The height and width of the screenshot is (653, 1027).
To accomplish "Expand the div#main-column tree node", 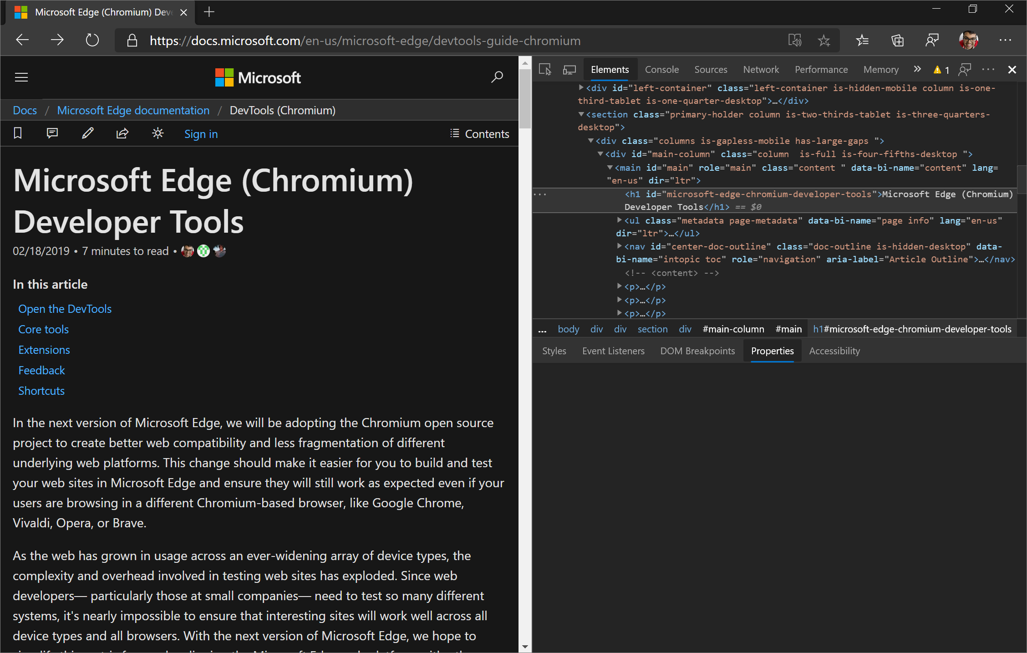I will [x=604, y=154].
